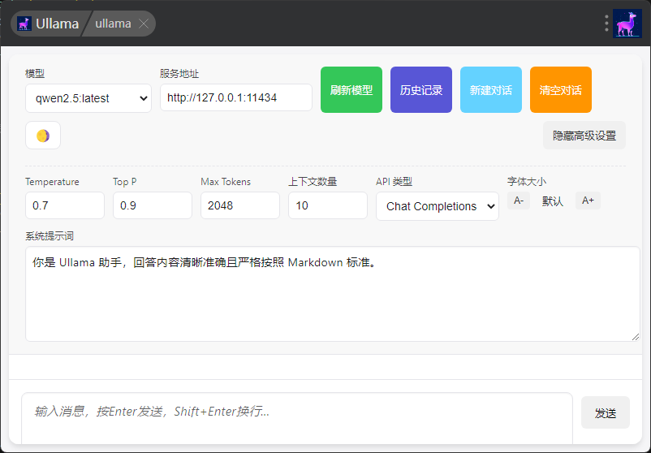Click the Temperature label
Viewport: 651px width, 453px height.
[x=52, y=182]
